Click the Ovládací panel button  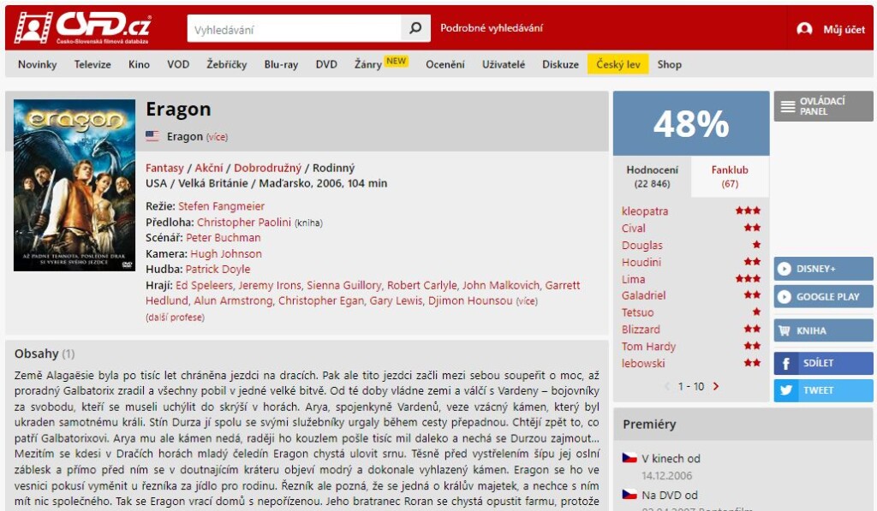tap(823, 106)
